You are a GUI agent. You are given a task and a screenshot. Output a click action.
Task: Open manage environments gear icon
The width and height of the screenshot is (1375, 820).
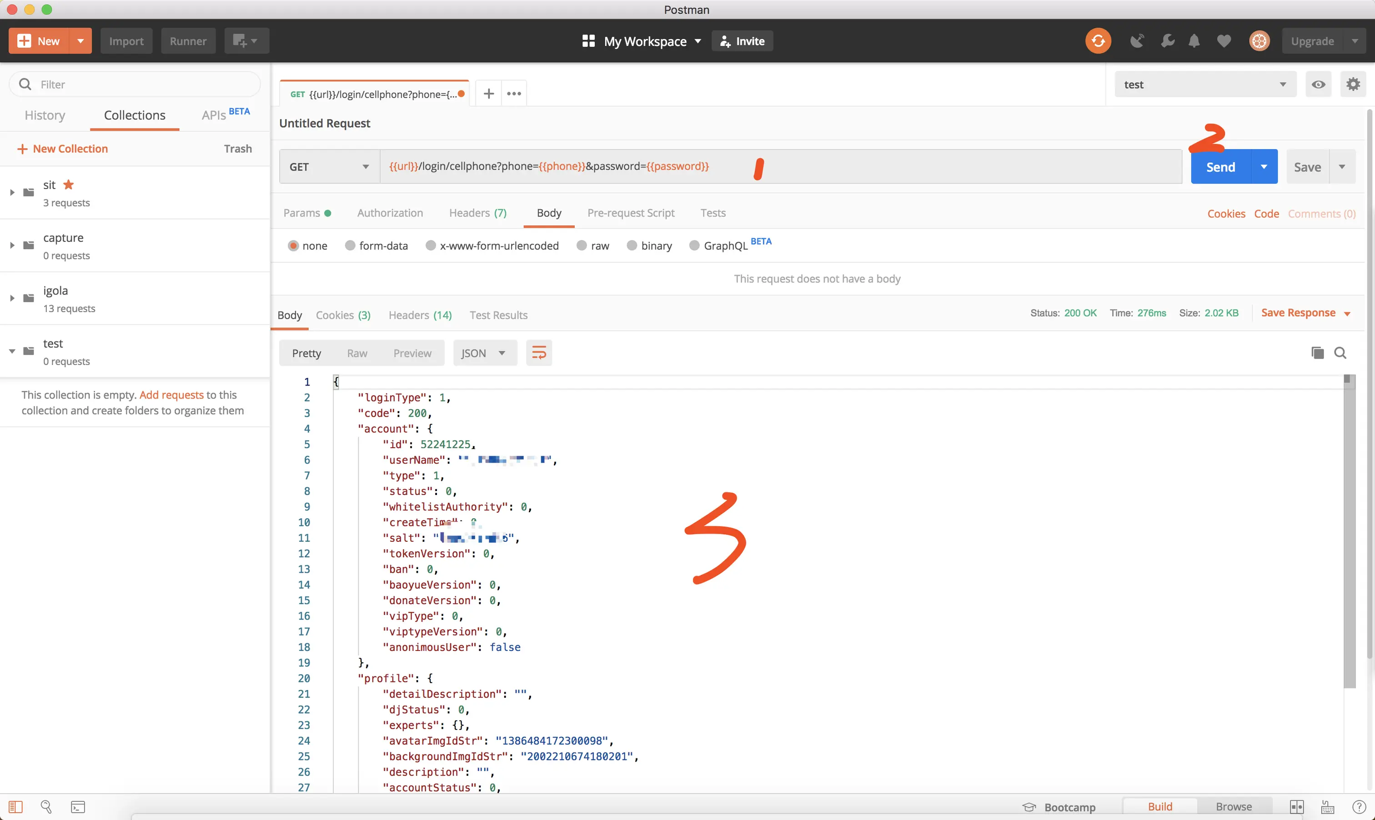1352,85
